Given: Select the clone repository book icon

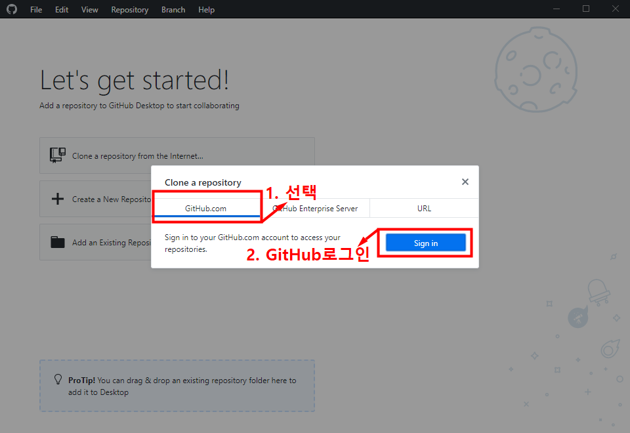Looking at the screenshot, I should pyautogui.click(x=57, y=155).
